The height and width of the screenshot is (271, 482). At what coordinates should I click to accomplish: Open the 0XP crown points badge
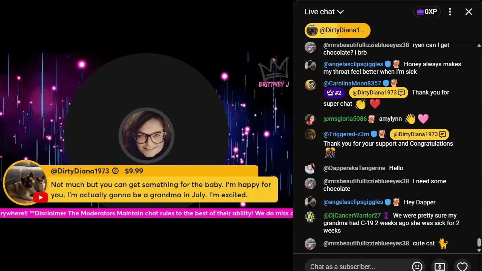click(427, 12)
